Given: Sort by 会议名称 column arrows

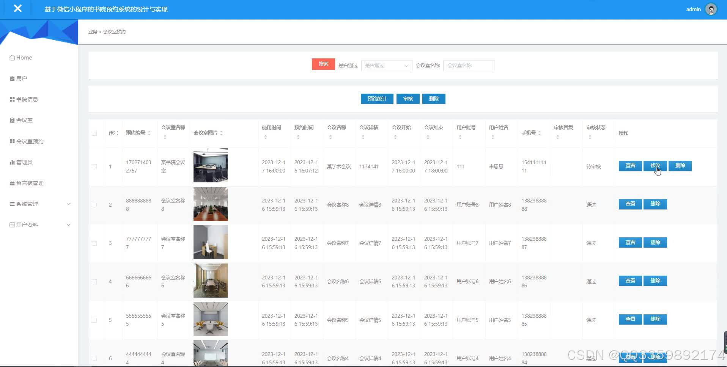Looking at the screenshot, I should click(x=330, y=137).
